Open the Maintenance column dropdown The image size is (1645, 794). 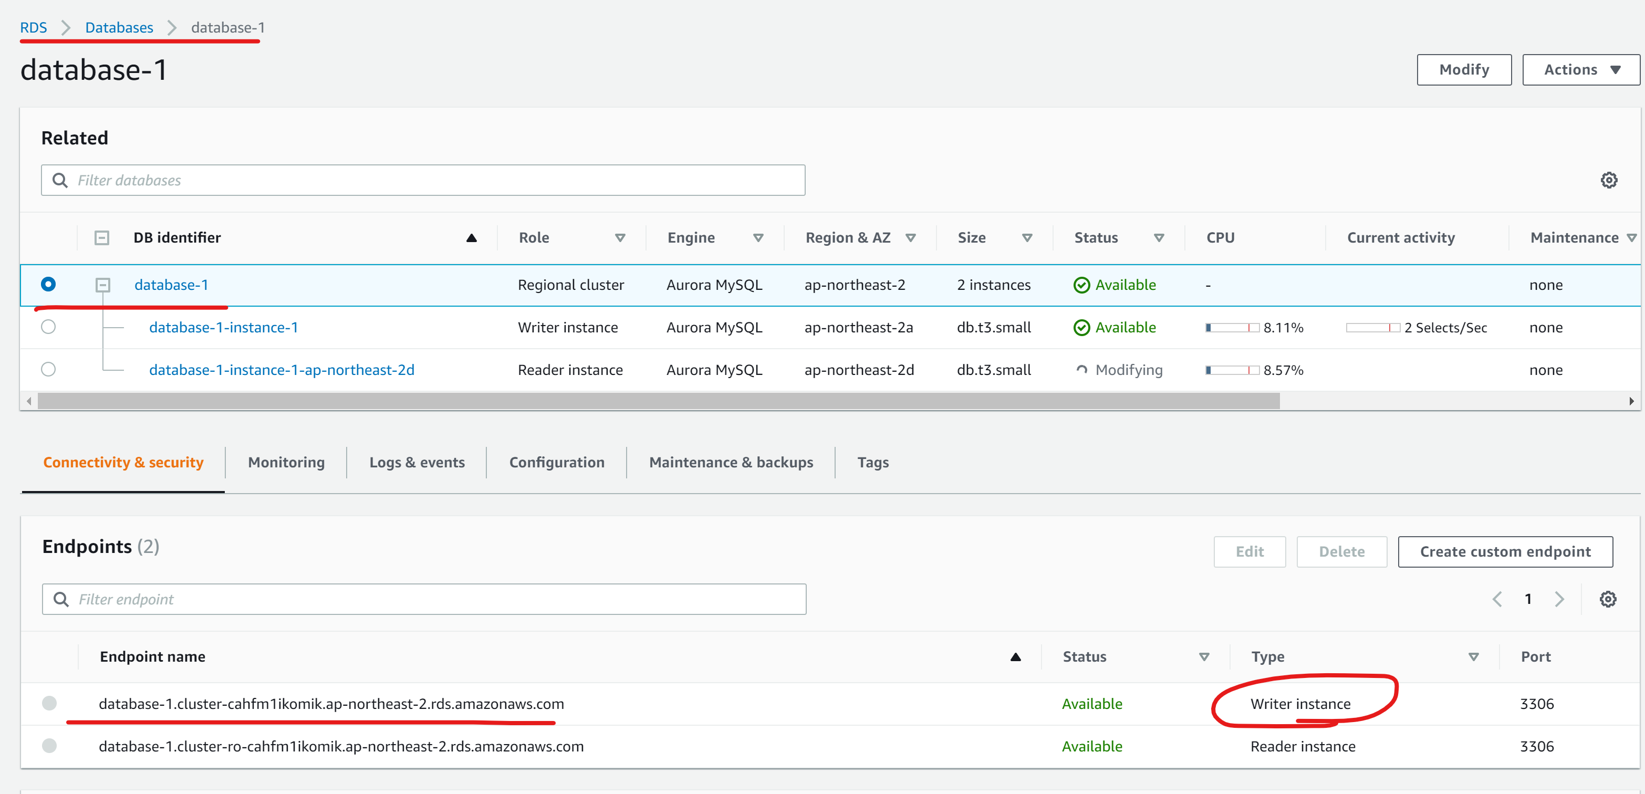click(x=1631, y=237)
